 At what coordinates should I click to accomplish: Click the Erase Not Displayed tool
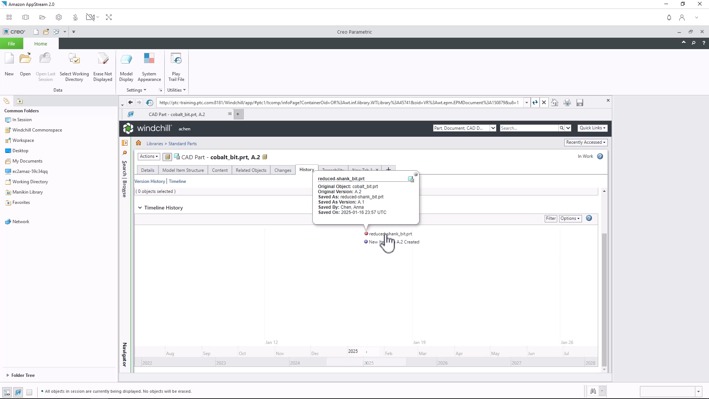click(103, 66)
